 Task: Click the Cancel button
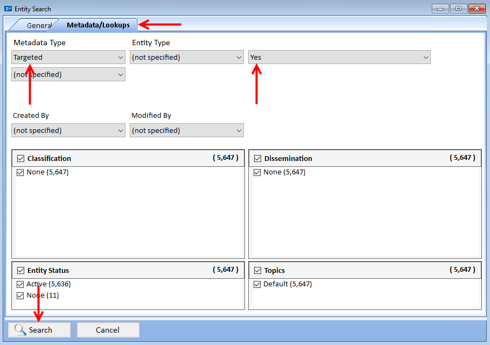(108, 329)
